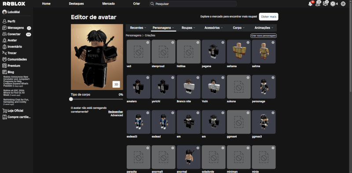352x173 pixels.
Task: Click the Advanced link
Action: click(x=117, y=115)
